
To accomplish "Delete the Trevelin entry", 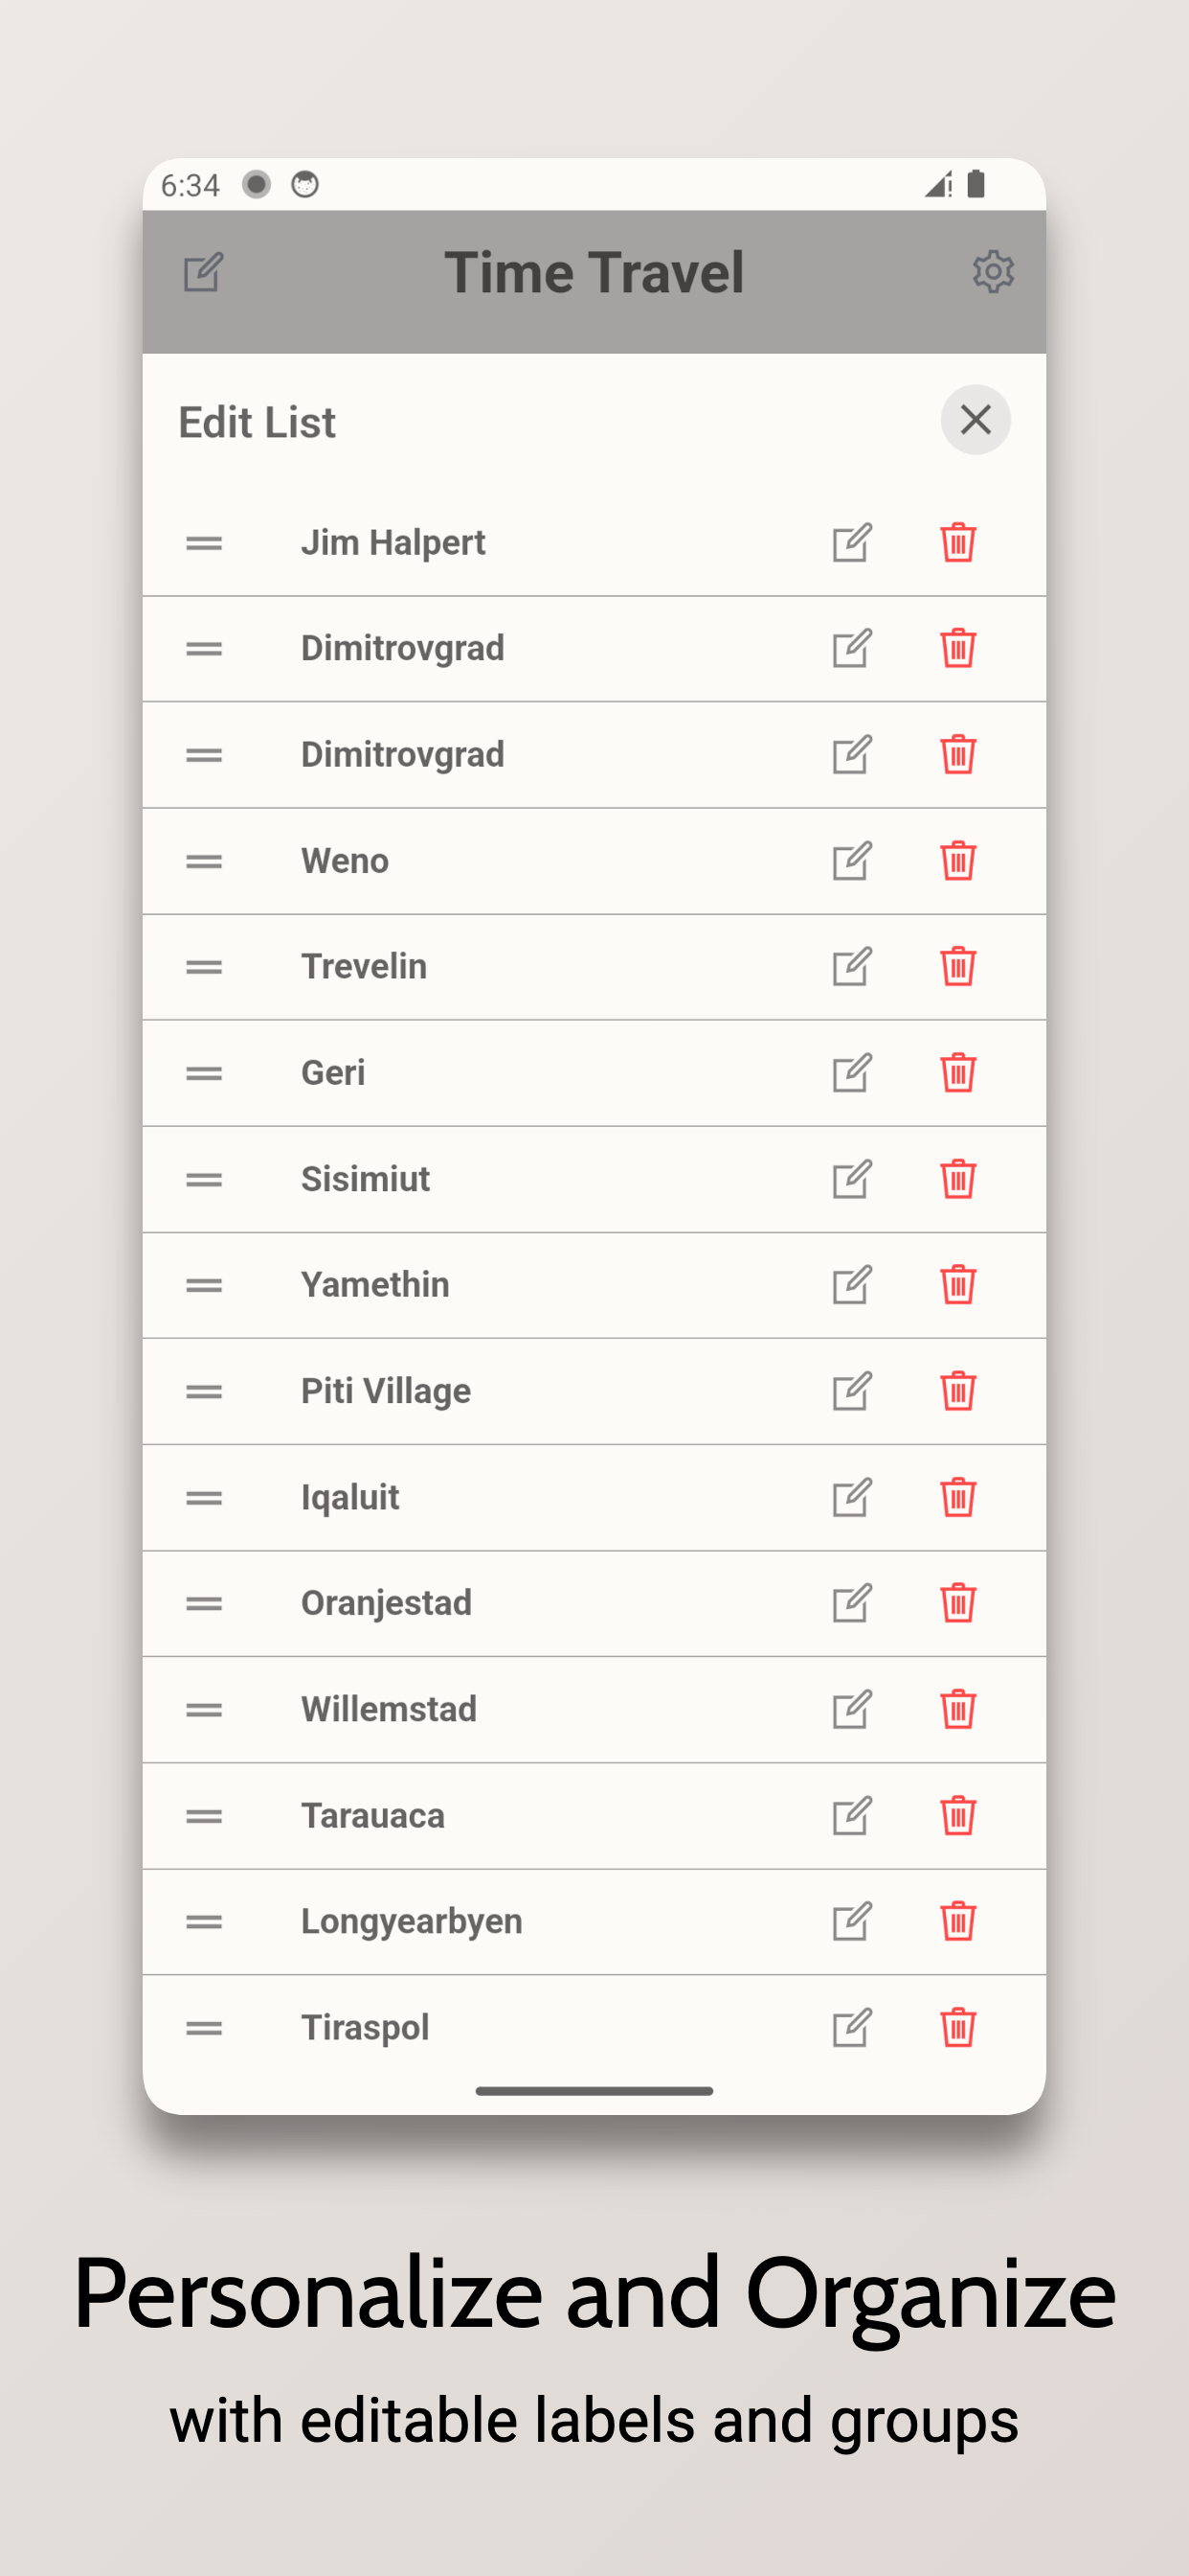I will [x=957, y=967].
